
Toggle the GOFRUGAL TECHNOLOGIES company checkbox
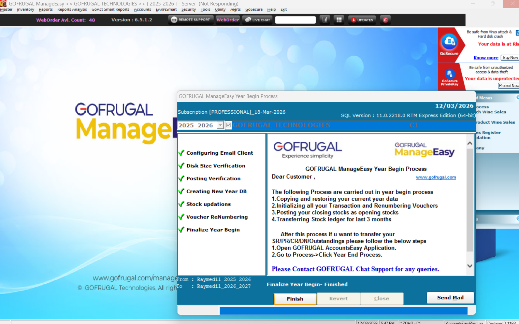click(229, 125)
